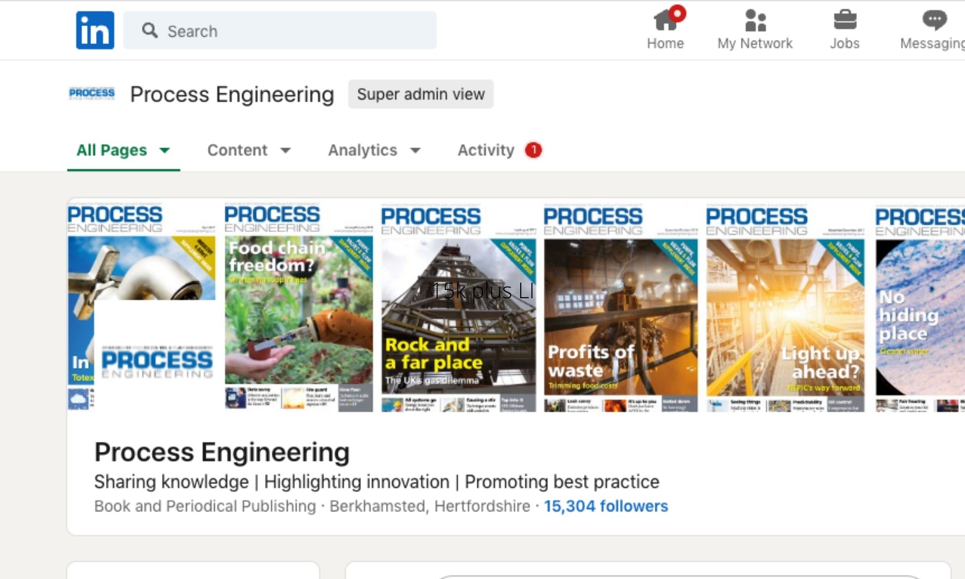The width and height of the screenshot is (965, 579).
Task: Open the Analytics menu label
Action: pyautogui.click(x=363, y=150)
